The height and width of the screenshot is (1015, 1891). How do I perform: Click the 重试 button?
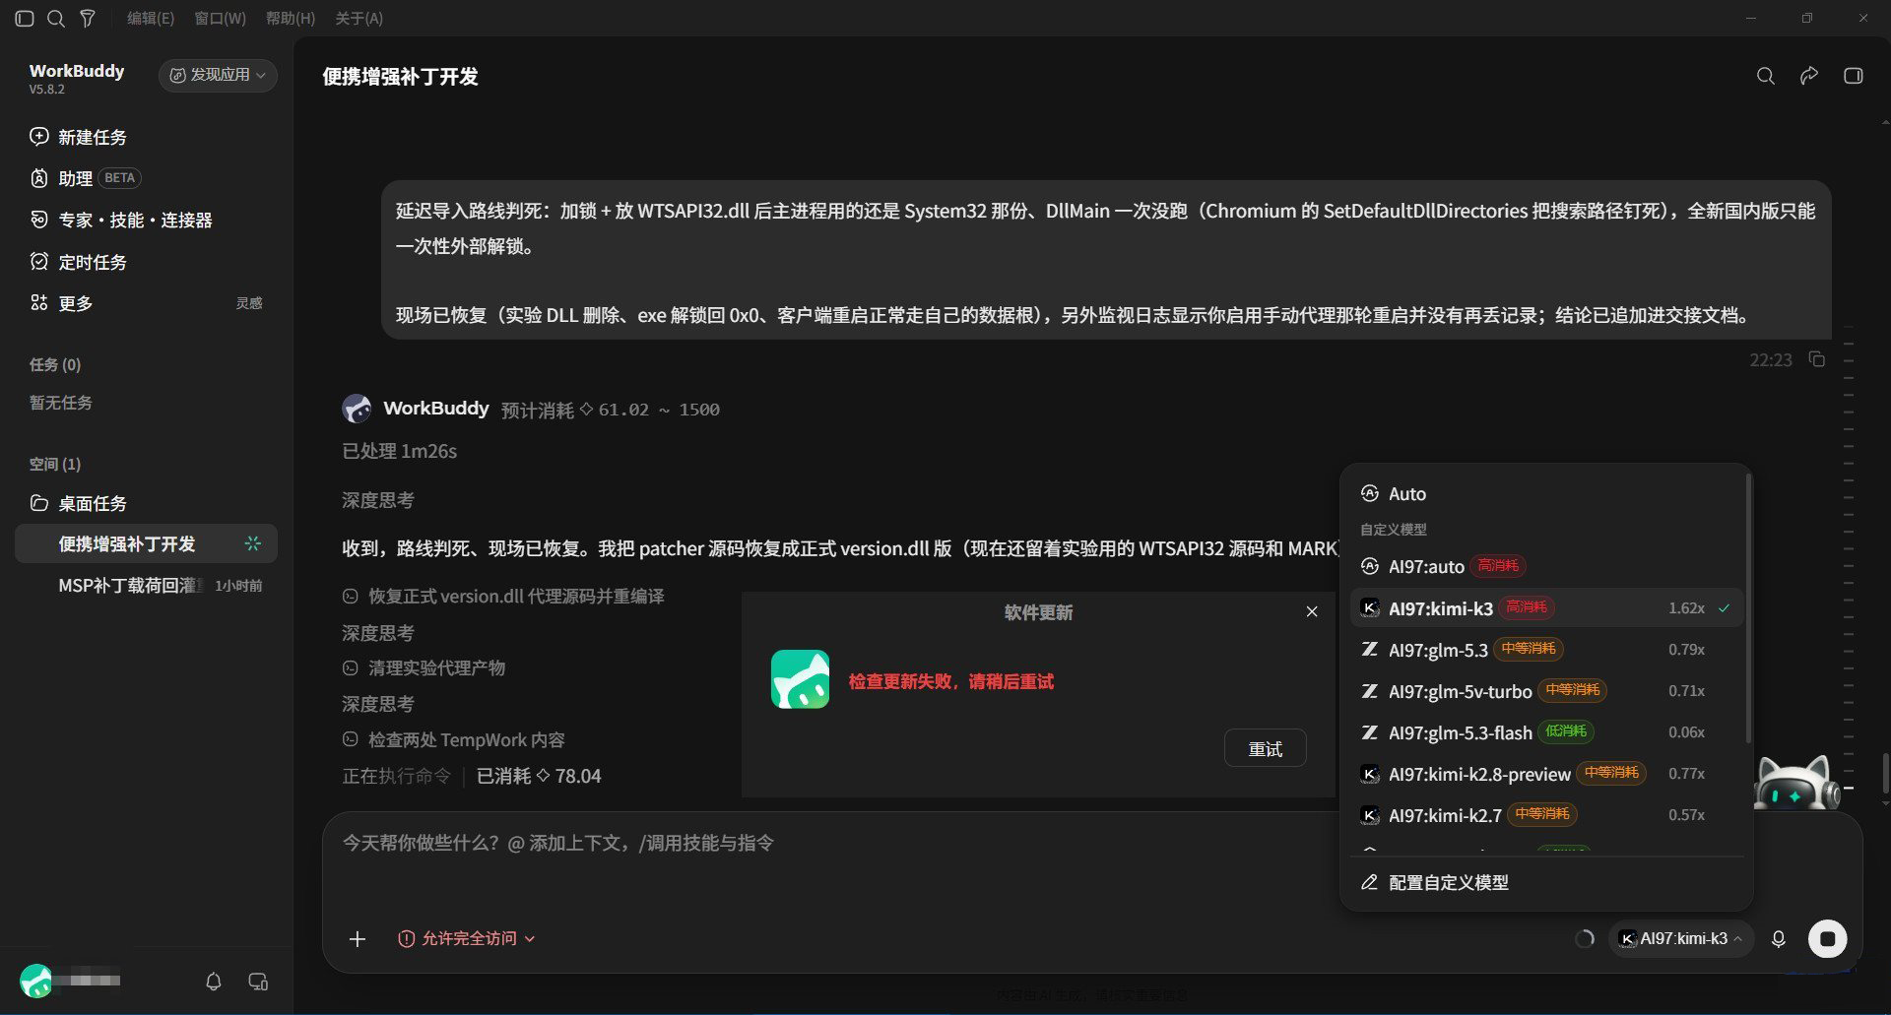click(x=1266, y=749)
